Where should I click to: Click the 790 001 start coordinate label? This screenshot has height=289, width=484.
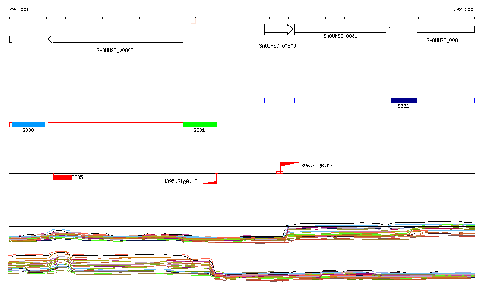19,9
